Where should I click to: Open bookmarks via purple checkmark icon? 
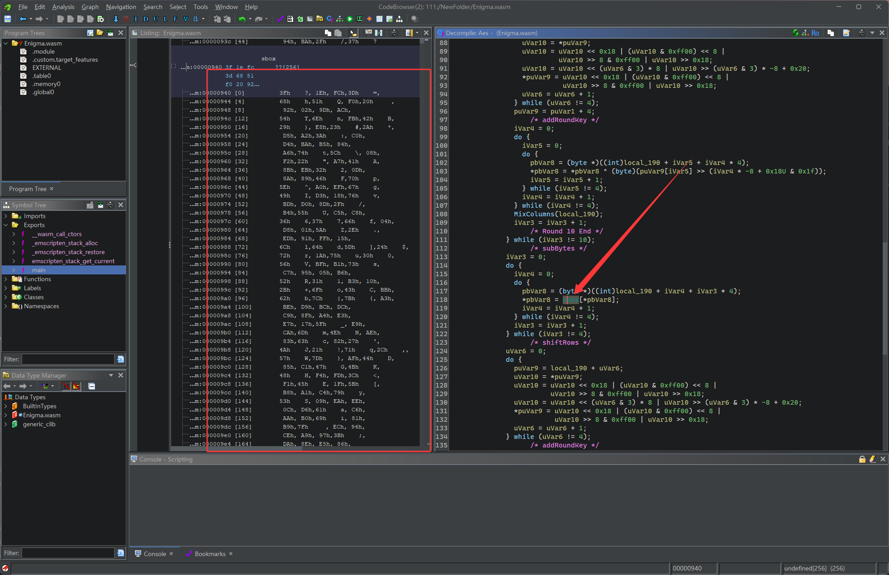pyautogui.click(x=280, y=19)
